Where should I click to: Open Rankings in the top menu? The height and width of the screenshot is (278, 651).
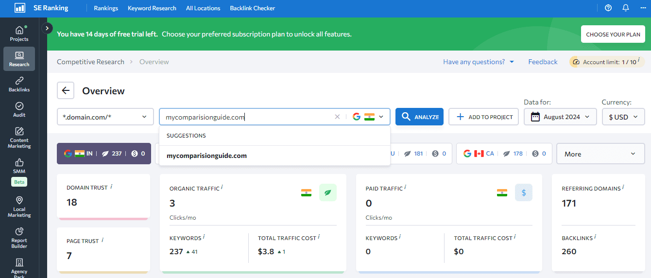click(x=106, y=8)
